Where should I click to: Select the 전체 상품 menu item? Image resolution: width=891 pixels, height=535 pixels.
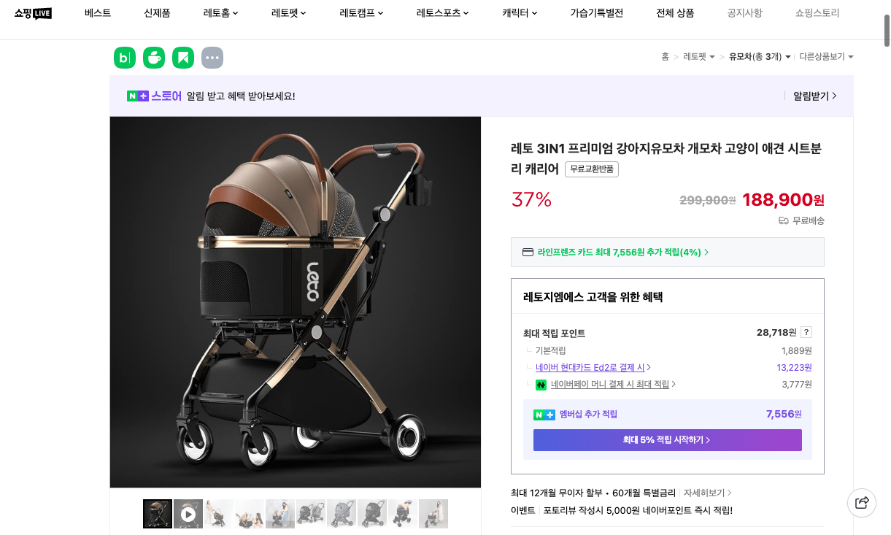click(x=674, y=12)
